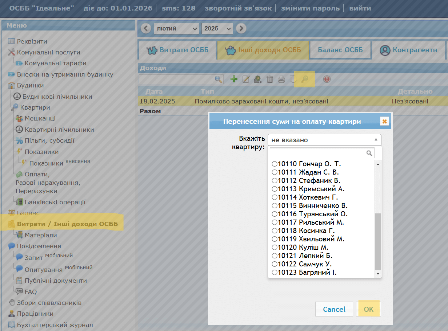This screenshot has width=448, height=331.
Task: Open Збори співвласників menu item
Action: tap(49, 302)
